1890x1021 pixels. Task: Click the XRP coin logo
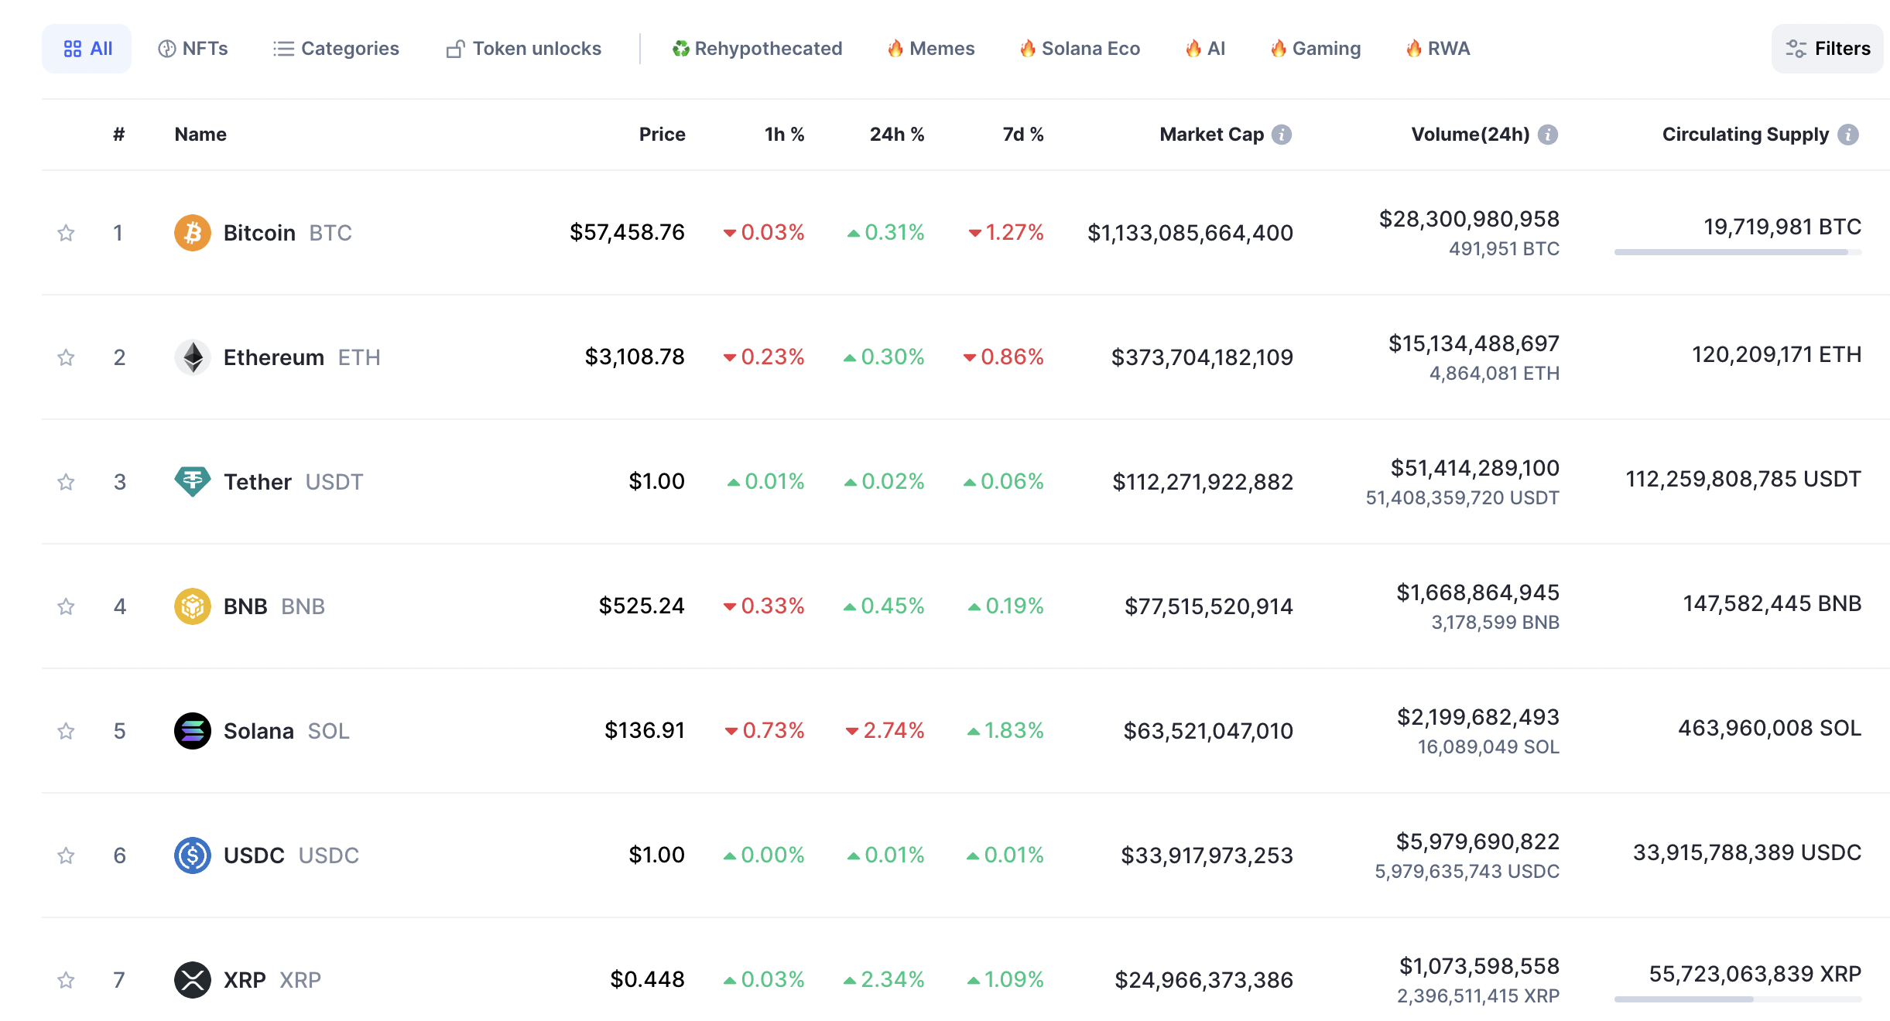(x=193, y=980)
